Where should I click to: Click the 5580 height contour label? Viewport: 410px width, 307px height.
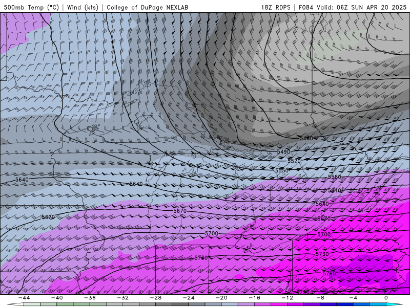pyautogui.click(x=335, y=177)
